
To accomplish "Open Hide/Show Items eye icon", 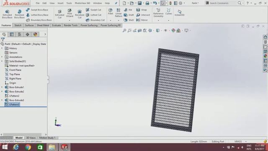I will coord(165,31).
